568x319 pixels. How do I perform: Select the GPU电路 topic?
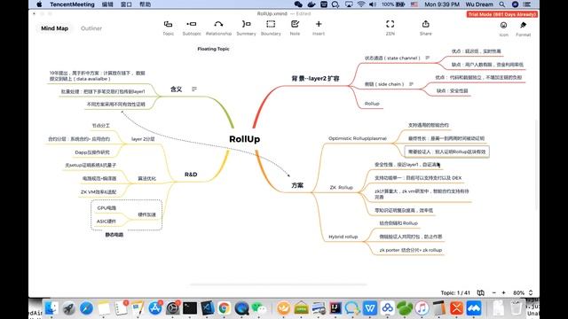[106, 208]
